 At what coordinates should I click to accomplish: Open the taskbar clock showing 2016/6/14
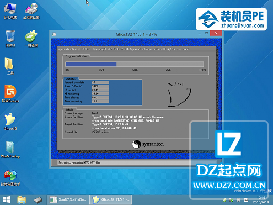pyautogui.click(x=261, y=200)
